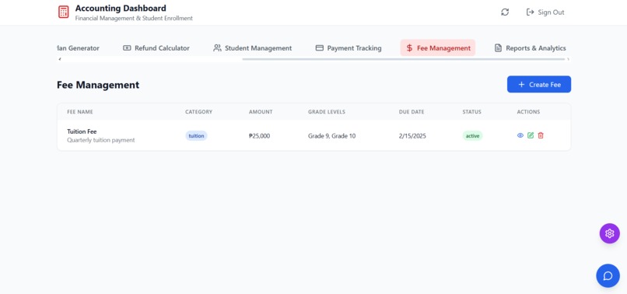The height and width of the screenshot is (294, 627).
Task: Open the purple settings gear button
Action: [x=609, y=233]
